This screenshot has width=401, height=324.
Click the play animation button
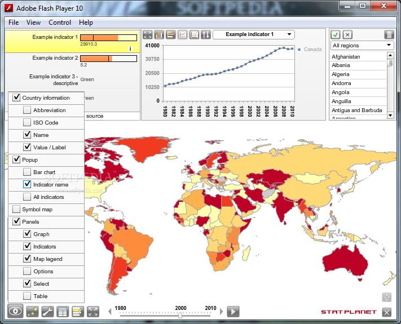(x=233, y=312)
